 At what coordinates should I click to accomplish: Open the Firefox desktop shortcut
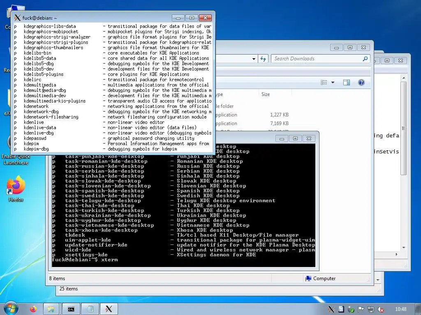(x=16, y=189)
